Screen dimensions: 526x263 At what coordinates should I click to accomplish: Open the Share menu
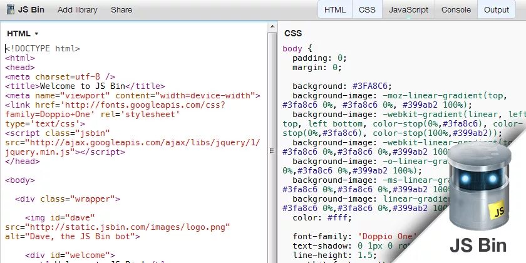tap(121, 10)
